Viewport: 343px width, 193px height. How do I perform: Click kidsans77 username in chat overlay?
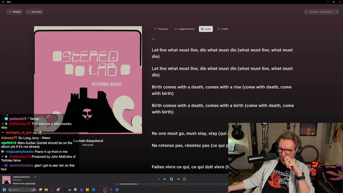click(x=9, y=138)
